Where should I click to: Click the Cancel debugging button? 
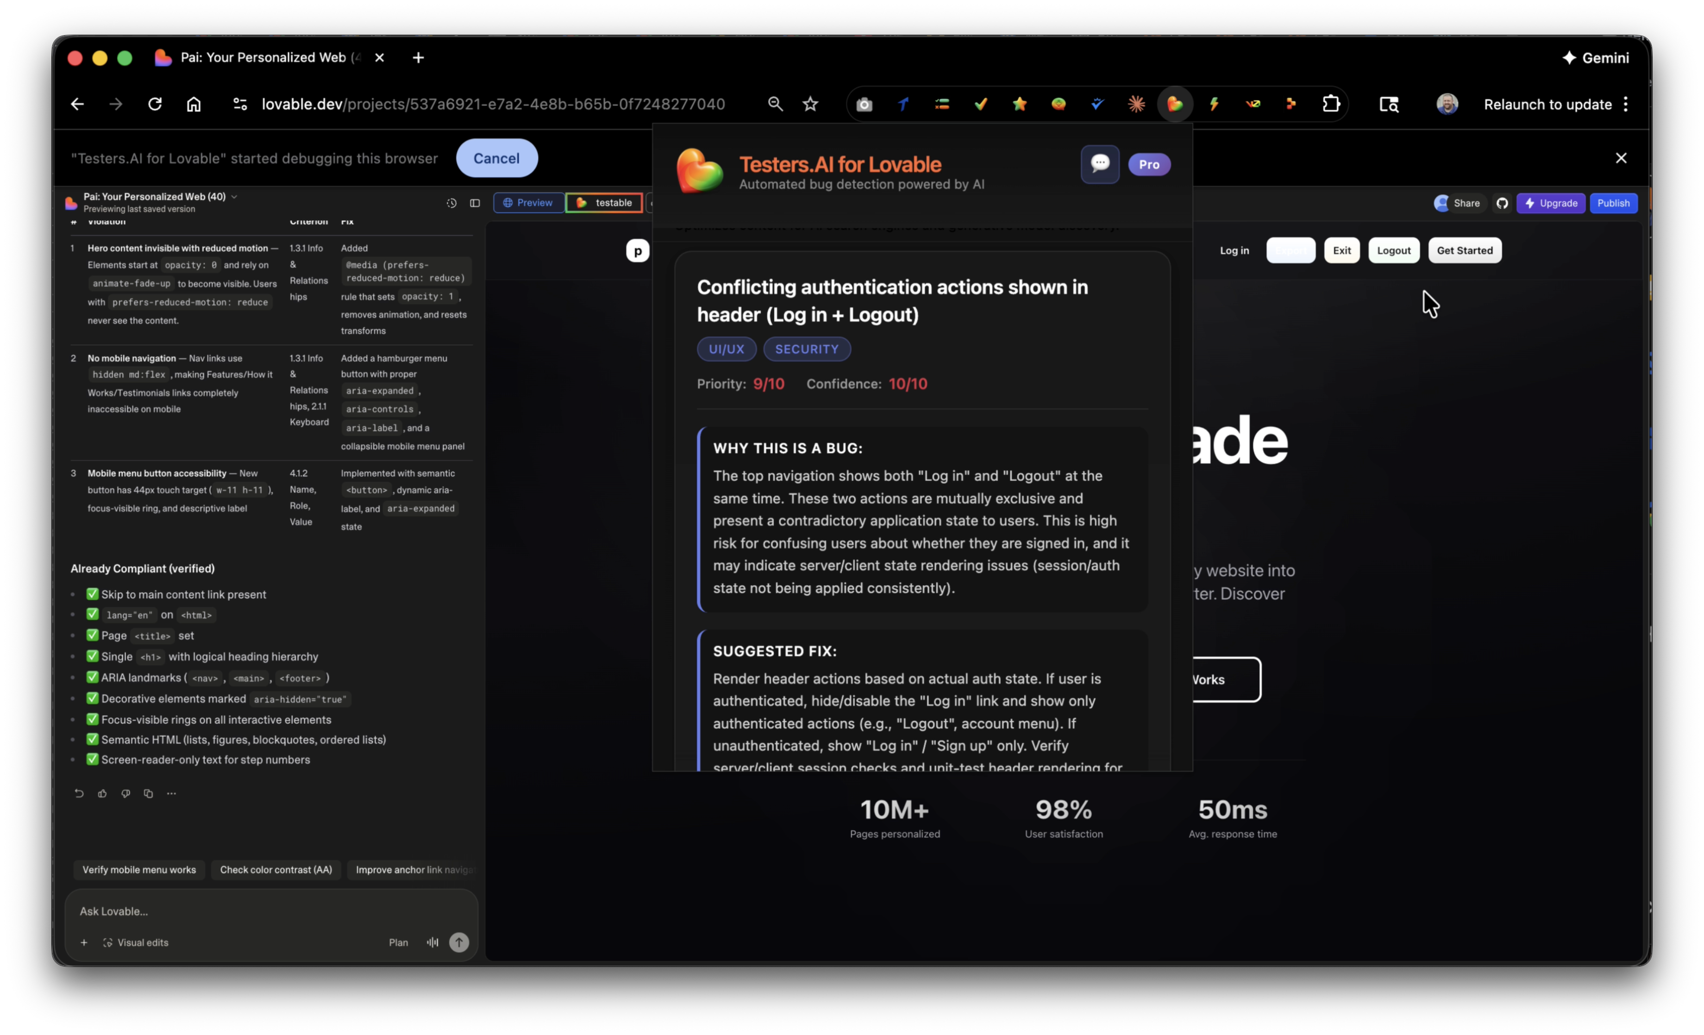(496, 158)
